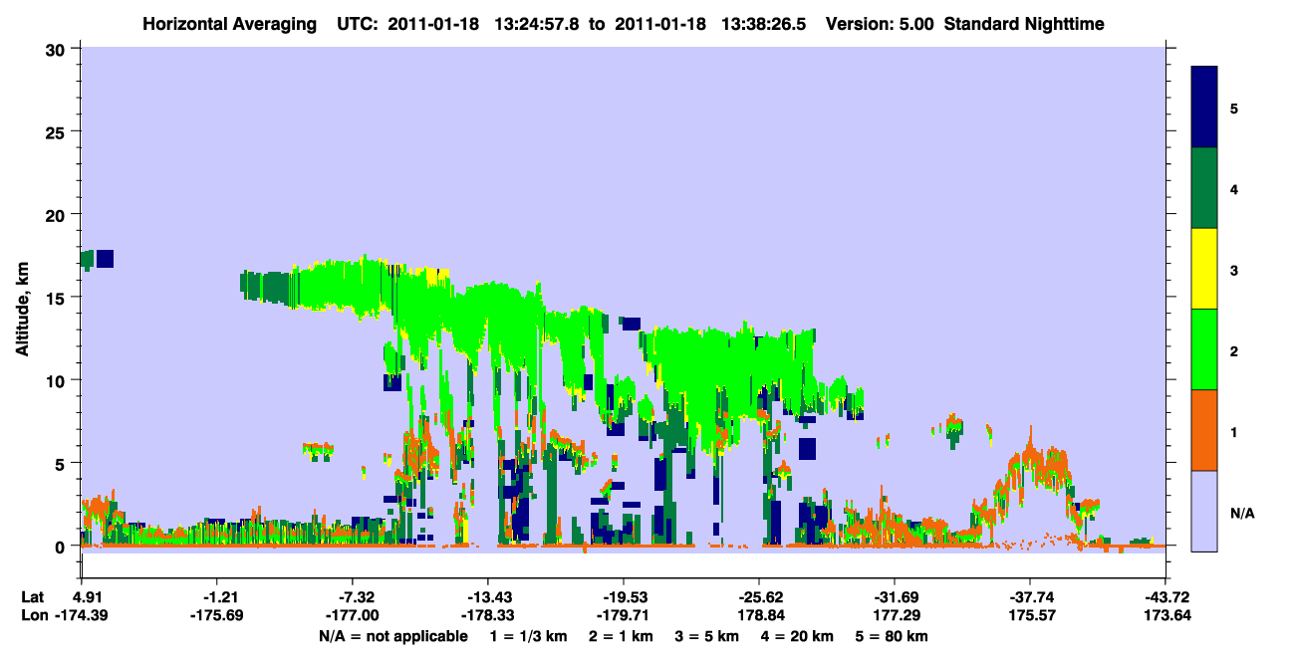
Task: Click 'Standard Nighttime' in the title
Action: tap(1025, 23)
